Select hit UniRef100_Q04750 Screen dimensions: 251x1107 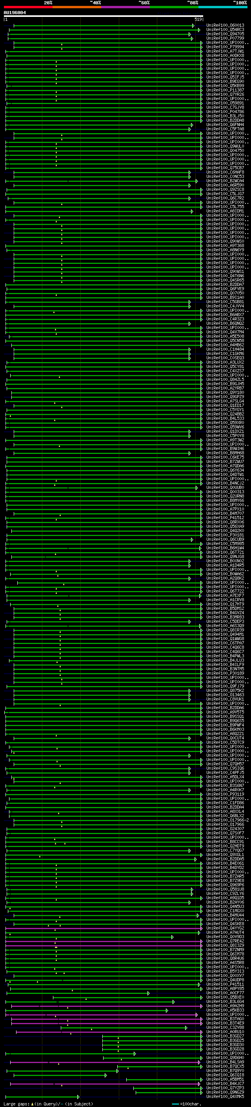[225, 151]
